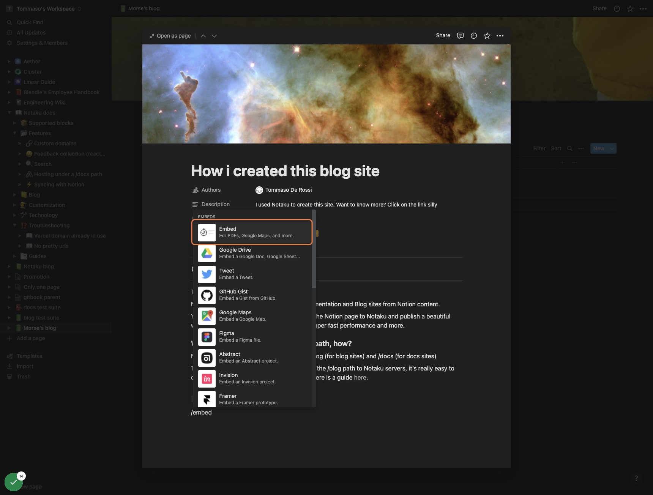Choose the Figma menu entry

(252, 337)
